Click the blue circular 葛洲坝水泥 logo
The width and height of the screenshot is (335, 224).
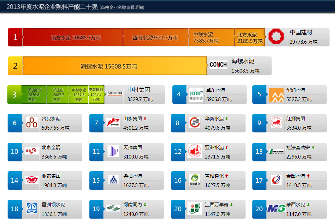tap(32, 208)
